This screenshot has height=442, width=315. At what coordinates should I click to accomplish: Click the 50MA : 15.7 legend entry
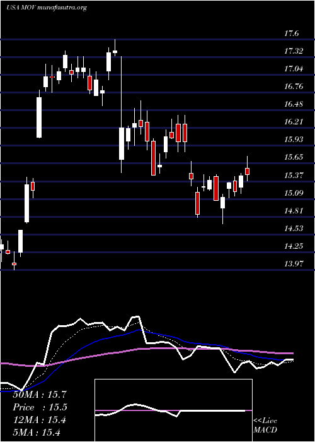[39, 395]
